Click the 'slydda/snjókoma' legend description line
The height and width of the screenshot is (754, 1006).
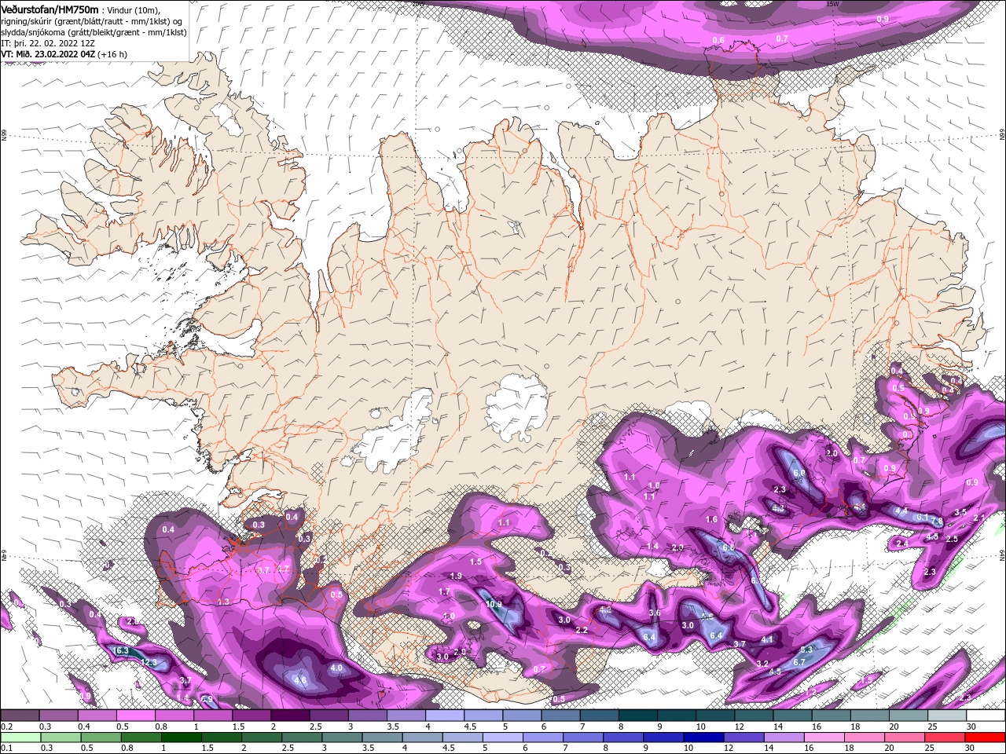pyautogui.click(x=94, y=33)
